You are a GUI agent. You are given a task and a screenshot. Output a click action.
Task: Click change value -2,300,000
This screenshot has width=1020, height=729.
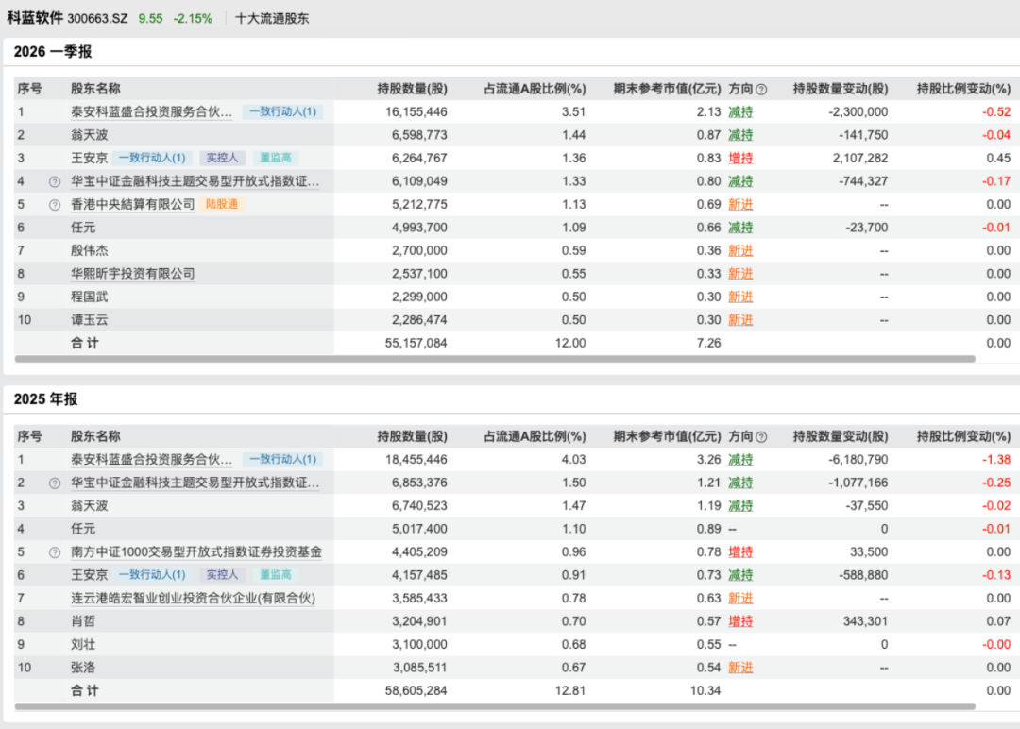pos(858,111)
